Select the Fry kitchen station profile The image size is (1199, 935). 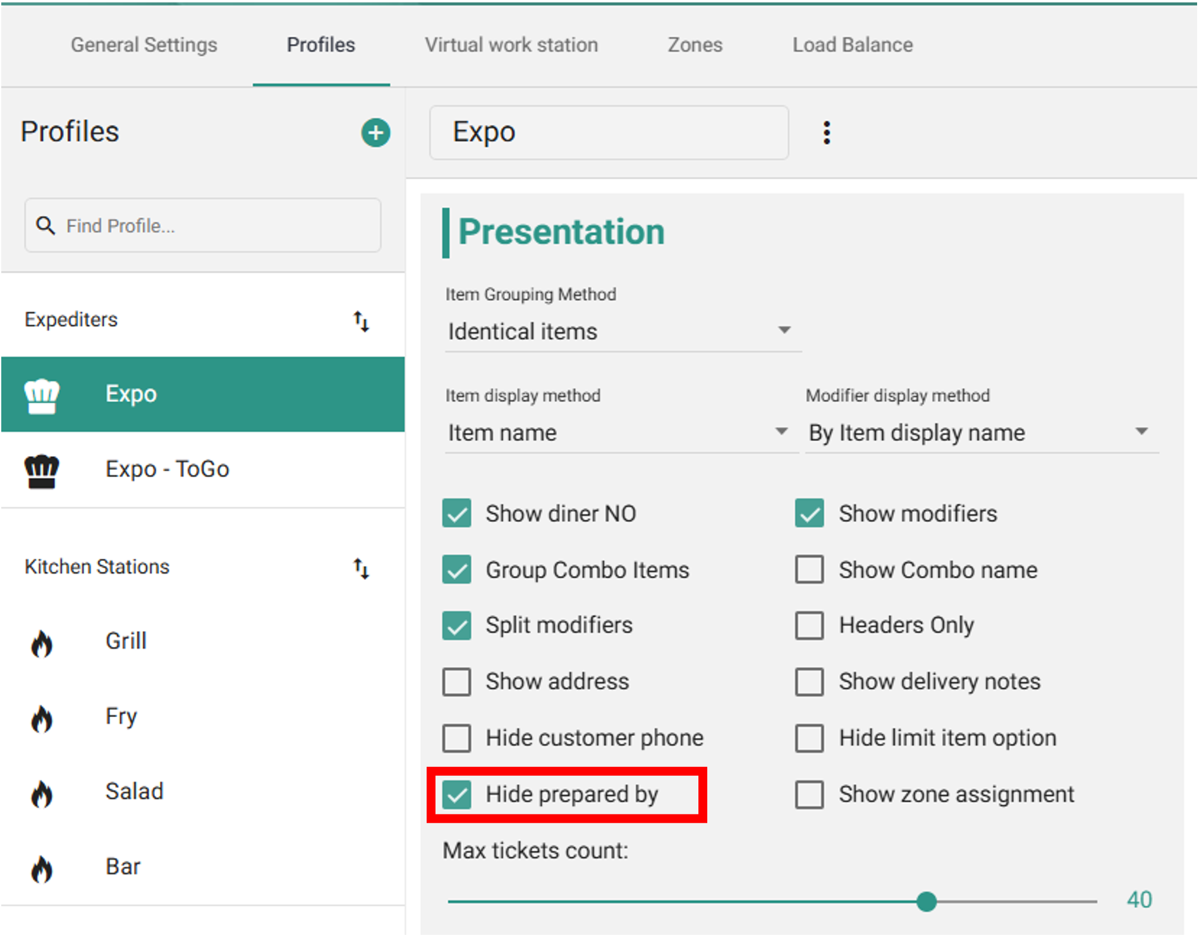[x=121, y=716]
